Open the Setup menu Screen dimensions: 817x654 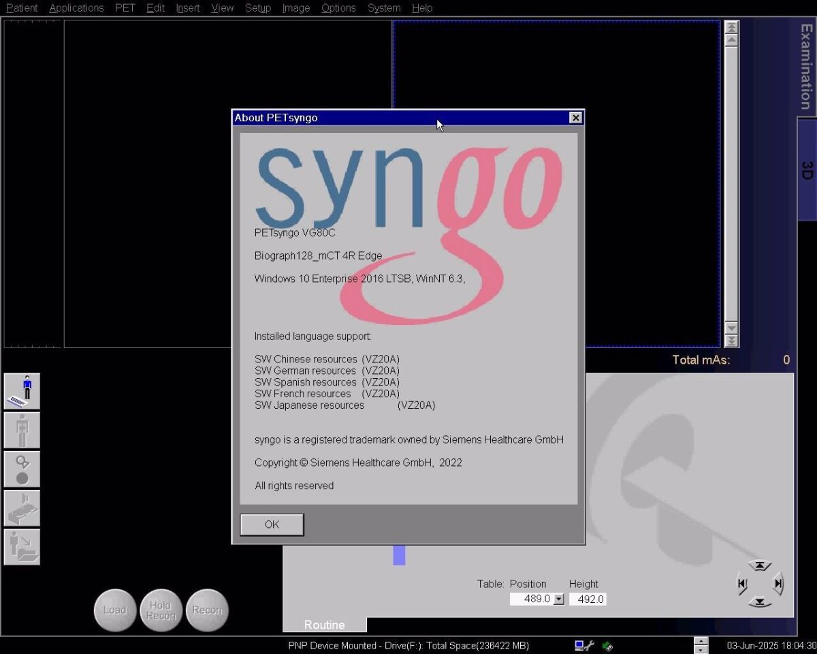click(258, 8)
